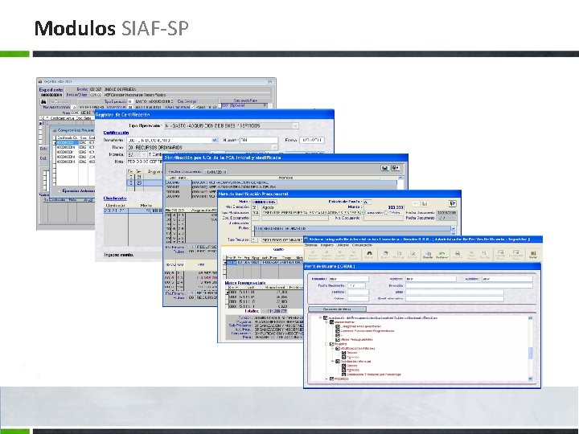579x434 pixels.
Task: Select row 23 in the Certificación table
Action: pos(145,182)
